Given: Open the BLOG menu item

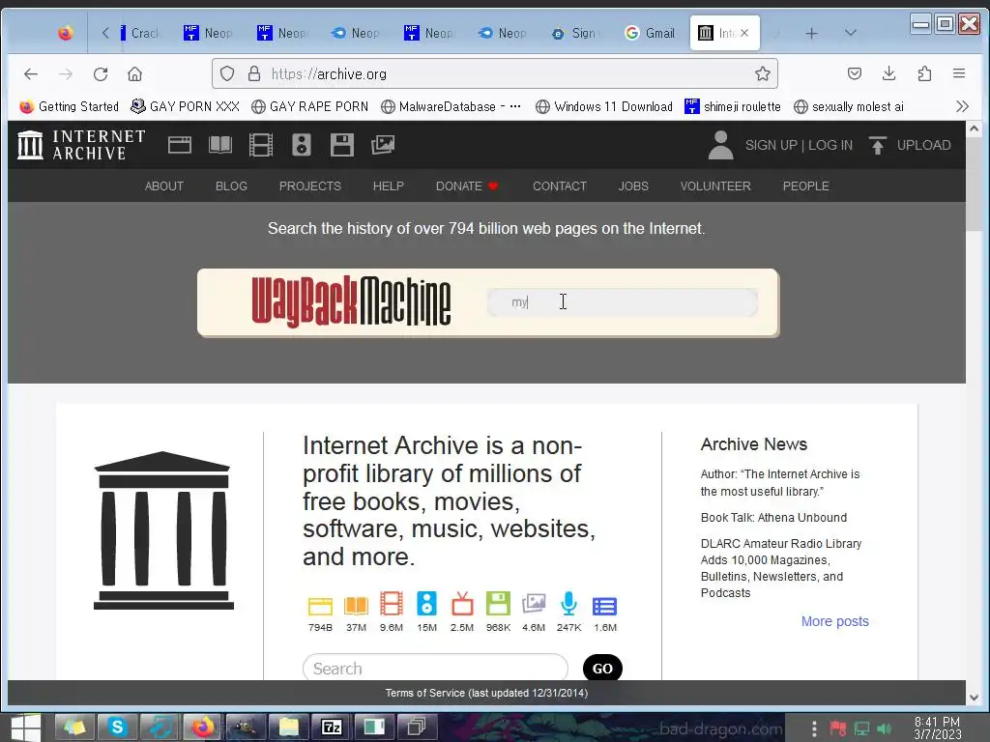Looking at the screenshot, I should pyautogui.click(x=231, y=186).
